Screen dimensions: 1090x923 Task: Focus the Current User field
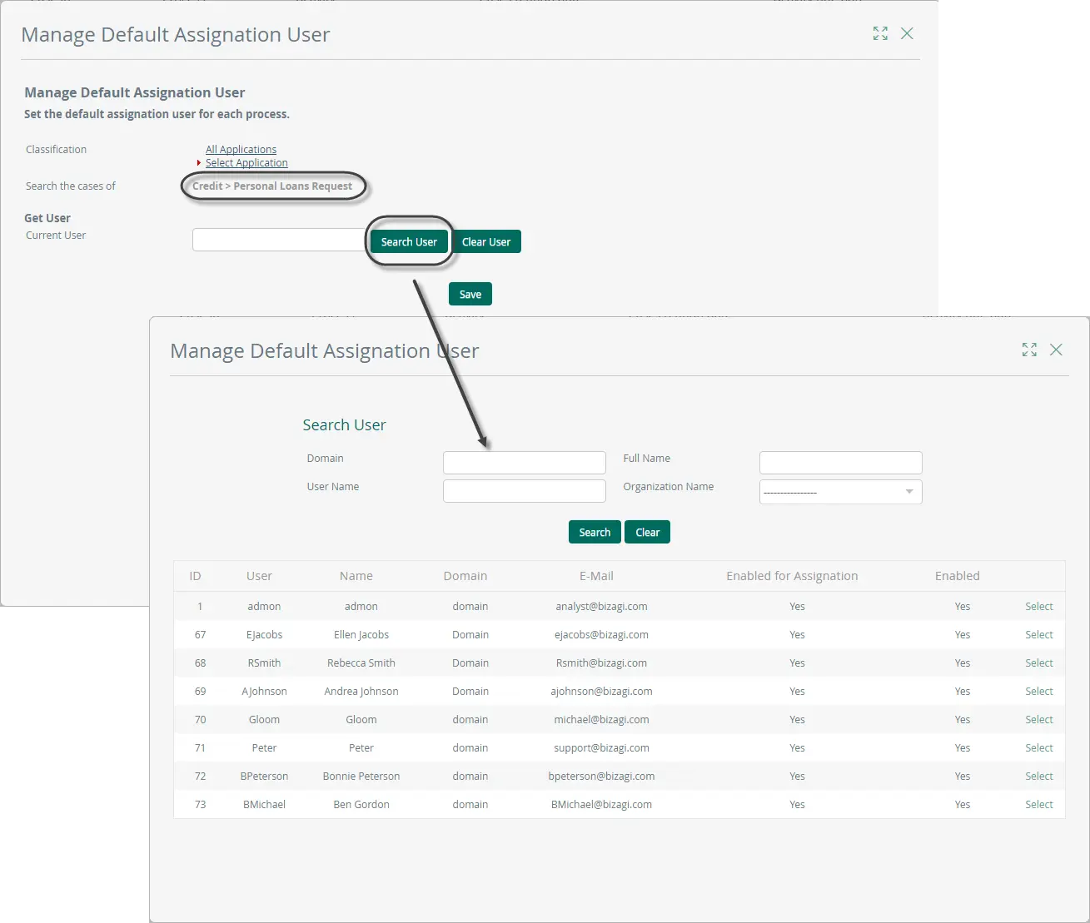click(x=279, y=240)
